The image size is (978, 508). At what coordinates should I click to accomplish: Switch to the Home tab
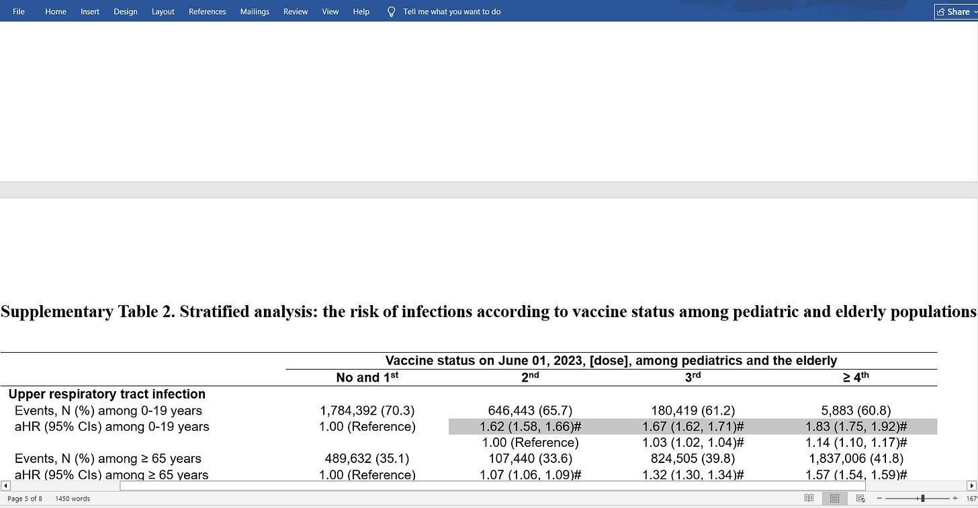pos(56,11)
